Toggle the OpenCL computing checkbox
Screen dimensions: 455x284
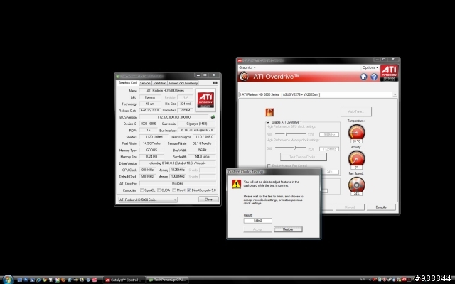pyautogui.click(x=142, y=190)
